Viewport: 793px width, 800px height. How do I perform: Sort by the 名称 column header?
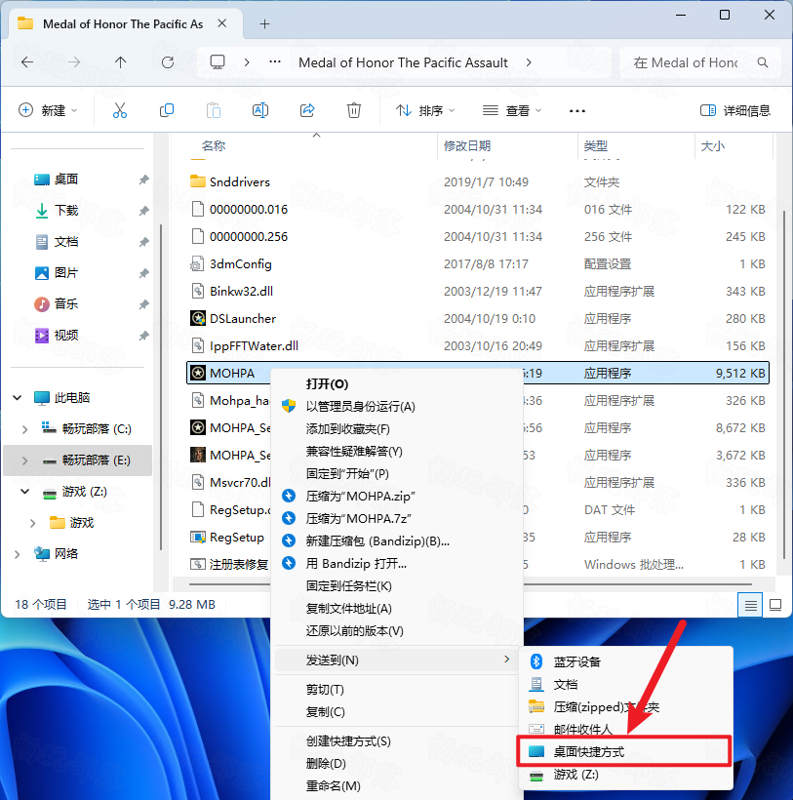tap(311, 146)
